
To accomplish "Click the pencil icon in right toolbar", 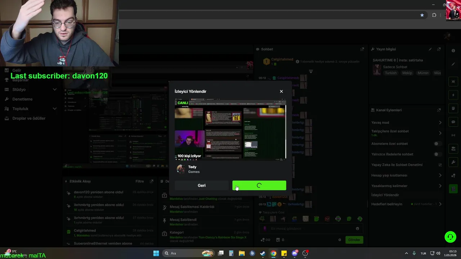I will 453,64.
